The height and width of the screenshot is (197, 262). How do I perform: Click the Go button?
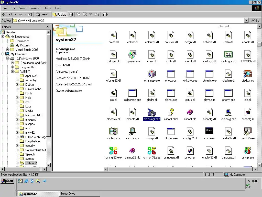coord(255,21)
